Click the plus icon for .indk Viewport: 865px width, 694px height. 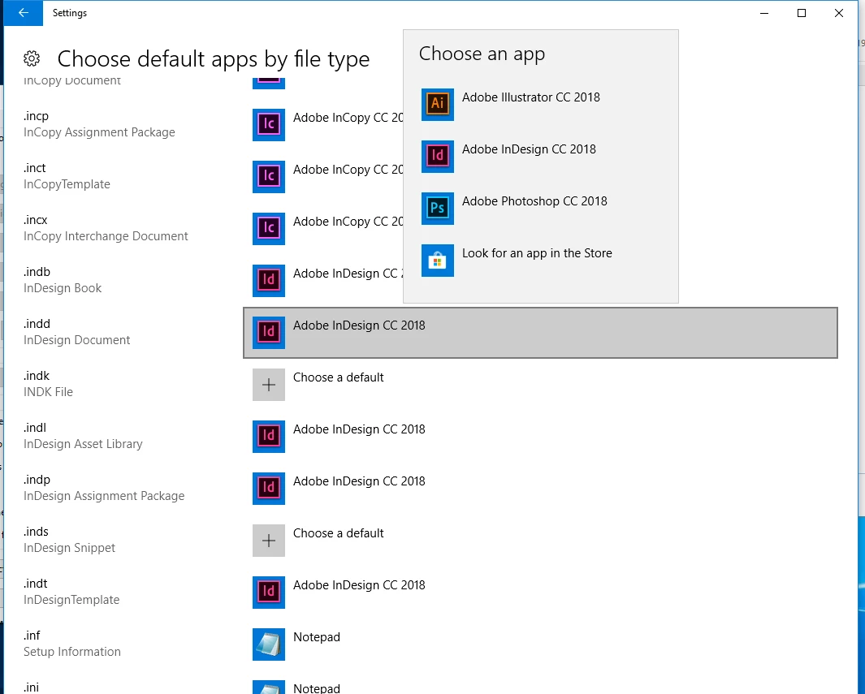269,385
